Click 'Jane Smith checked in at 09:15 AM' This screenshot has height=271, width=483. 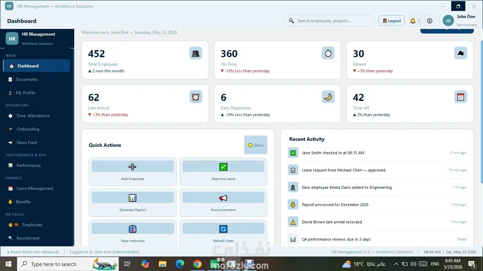click(333, 153)
